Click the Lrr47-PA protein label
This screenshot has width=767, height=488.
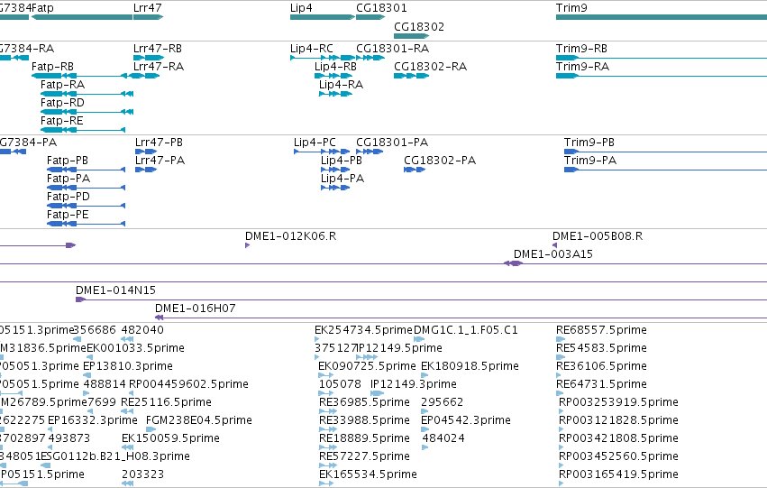[160, 161]
